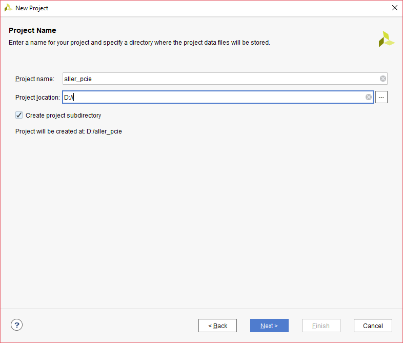Screen dimensions: 403x343
Task: Open directory browser with ellipsis button
Action: (x=381, y=97)
